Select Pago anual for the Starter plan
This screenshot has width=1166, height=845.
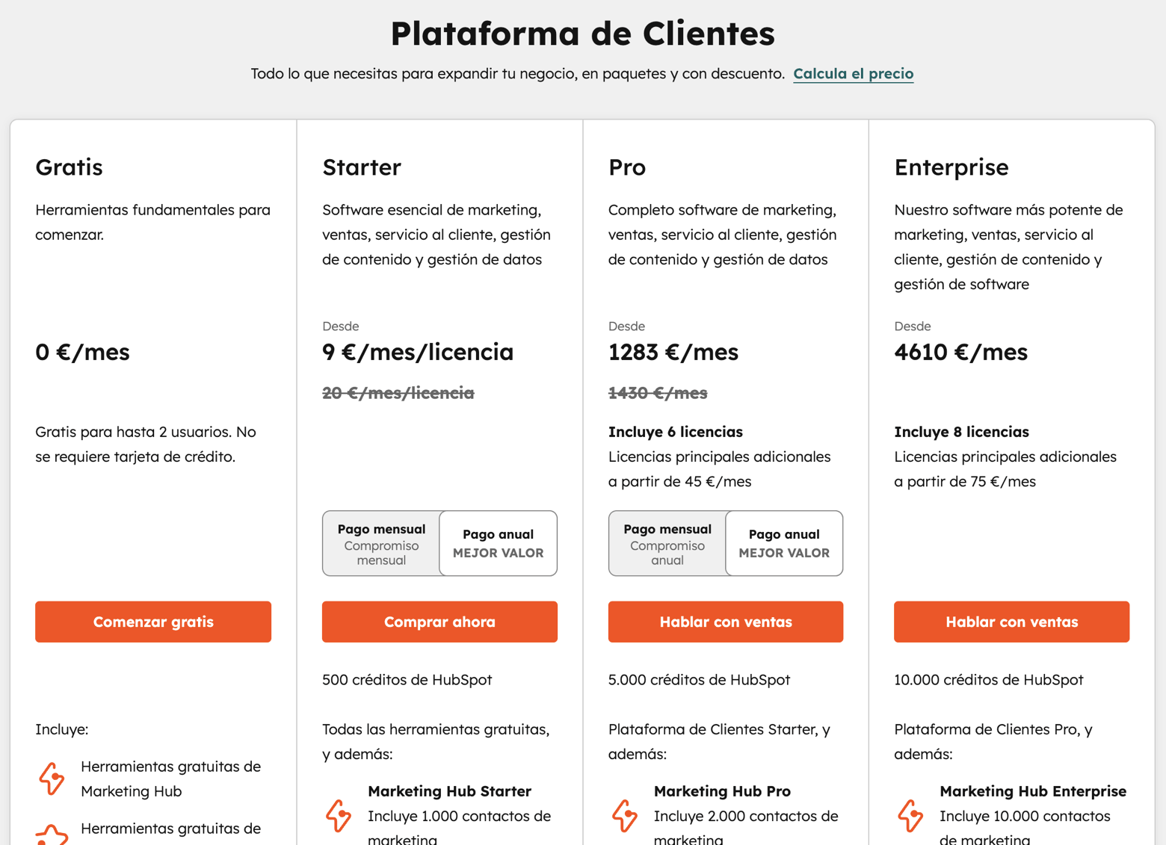coord(498,543)
